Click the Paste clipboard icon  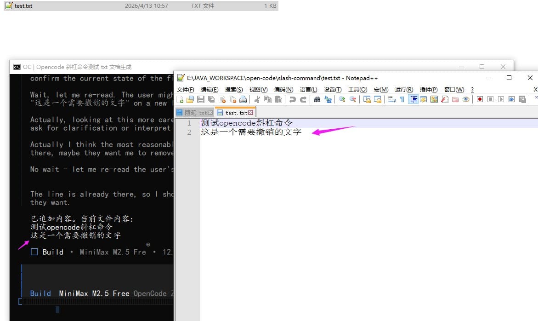point(278,99)
